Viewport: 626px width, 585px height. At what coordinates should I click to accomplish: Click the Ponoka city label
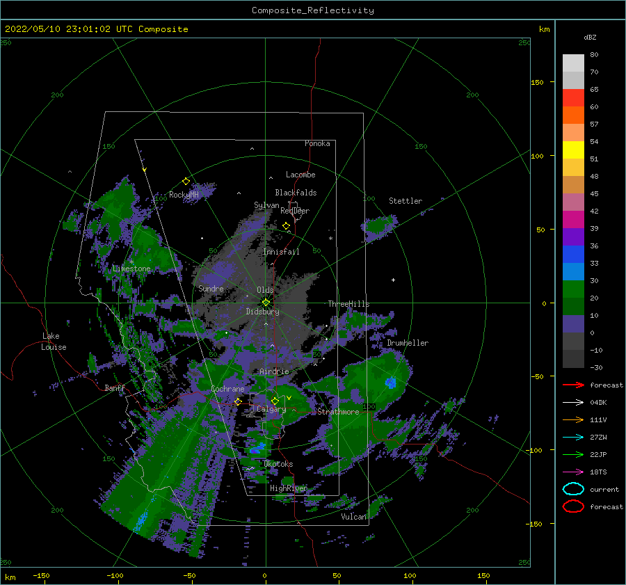tap(317, 143)
